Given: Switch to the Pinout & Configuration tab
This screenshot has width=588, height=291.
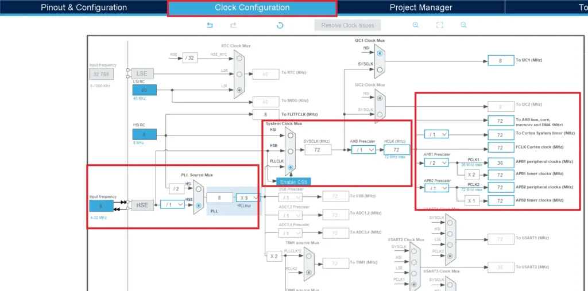Looking at the screenshot, I should click(84, 7).
